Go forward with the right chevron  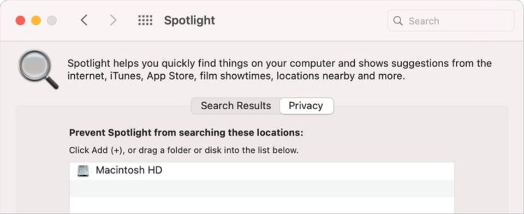click(114, 20)
